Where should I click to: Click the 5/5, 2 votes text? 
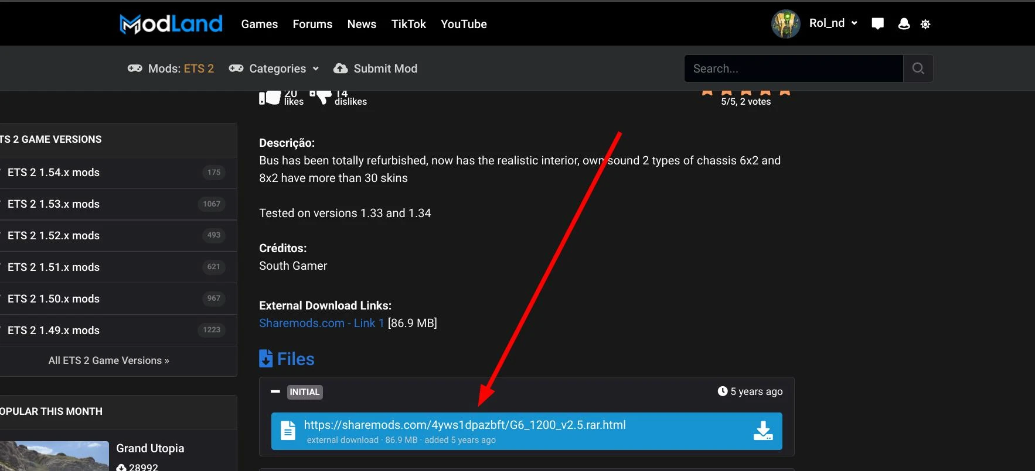(746, 102)
